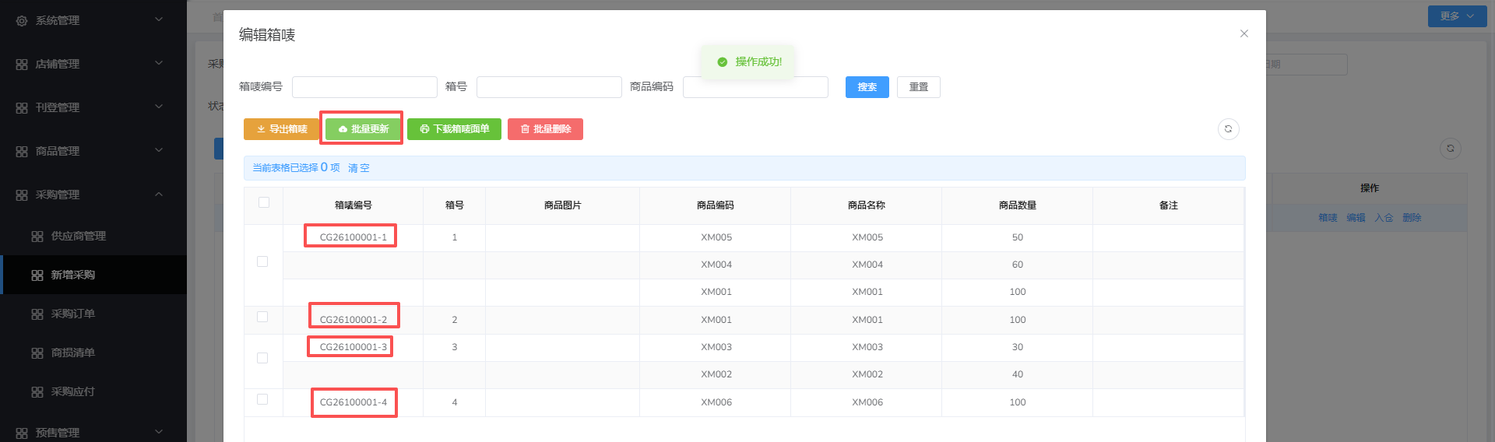This screenshot has width=1495, height=442.
Task: Click the 箱唛编号 column header
Action: tap(353, 205)
